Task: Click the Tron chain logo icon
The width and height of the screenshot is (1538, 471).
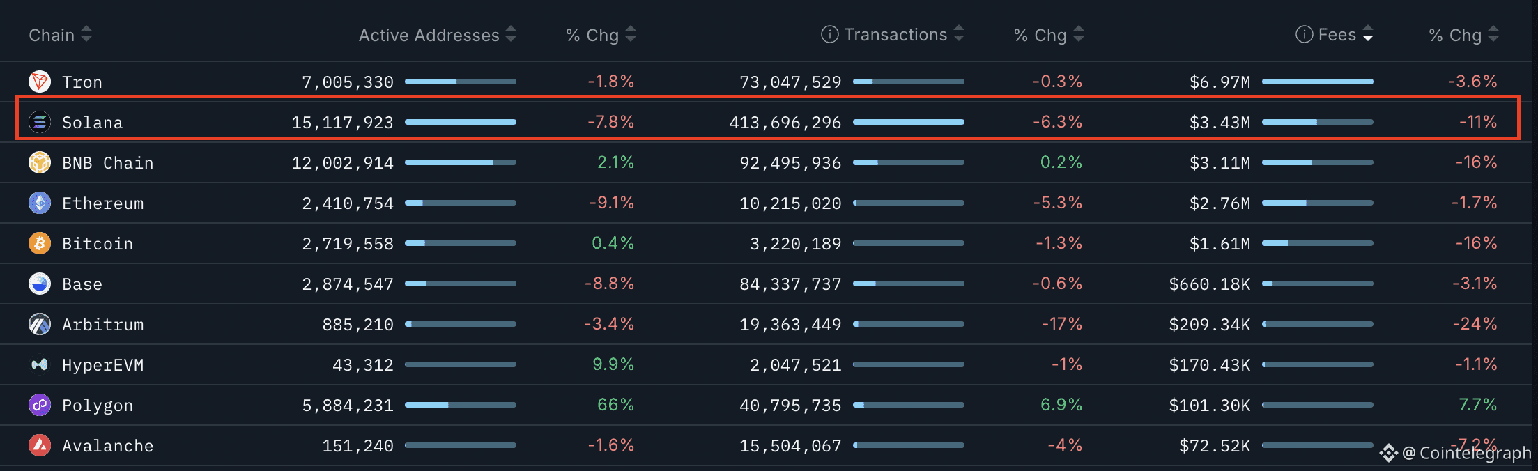Action: 40,82
